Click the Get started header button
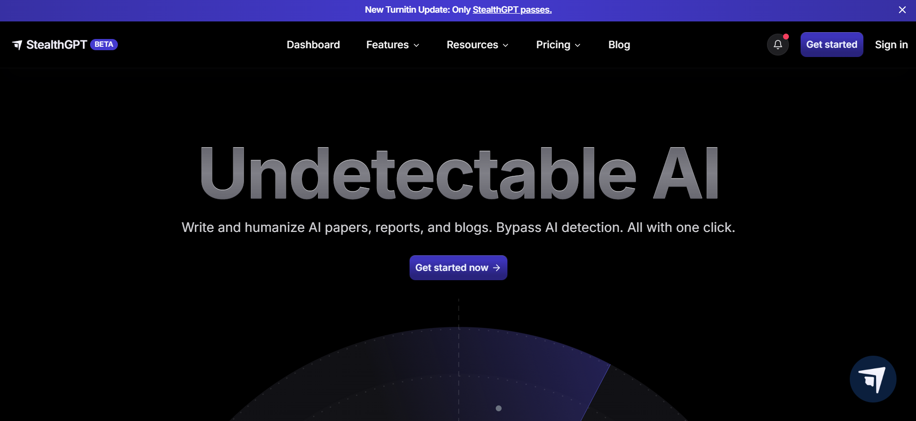This screenshot has width=916, height=421. [x=832, y=44]
